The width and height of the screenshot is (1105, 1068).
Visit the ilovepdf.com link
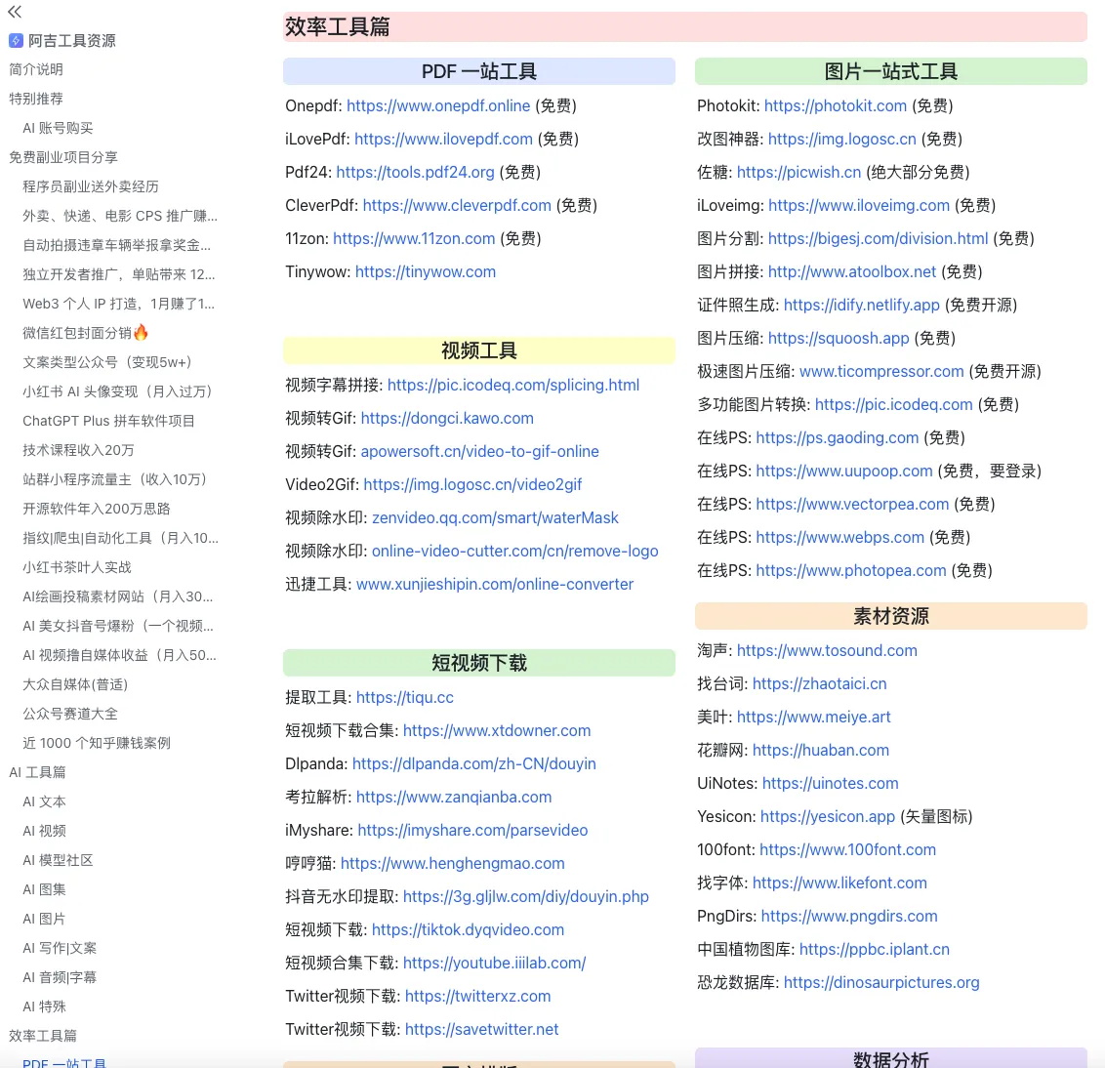click(x=443, y=139)
